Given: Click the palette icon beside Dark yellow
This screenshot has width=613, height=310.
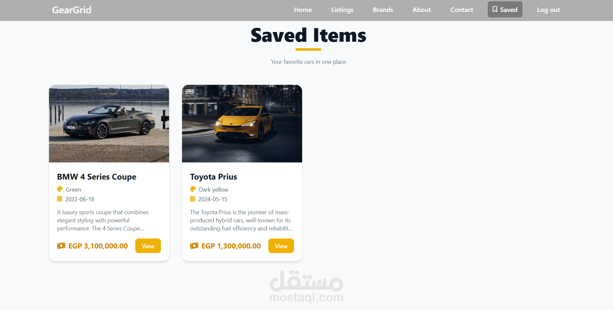Looking at the screenshot, I should [x=193, y=189].
